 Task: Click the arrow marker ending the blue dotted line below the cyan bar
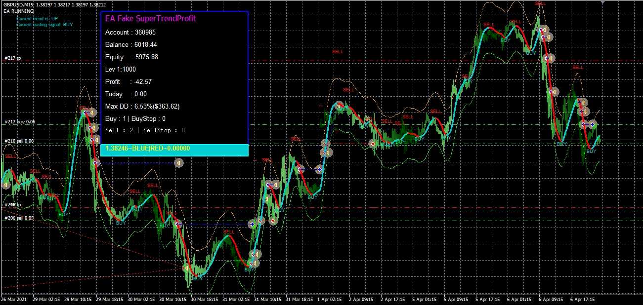coord(179,162)
